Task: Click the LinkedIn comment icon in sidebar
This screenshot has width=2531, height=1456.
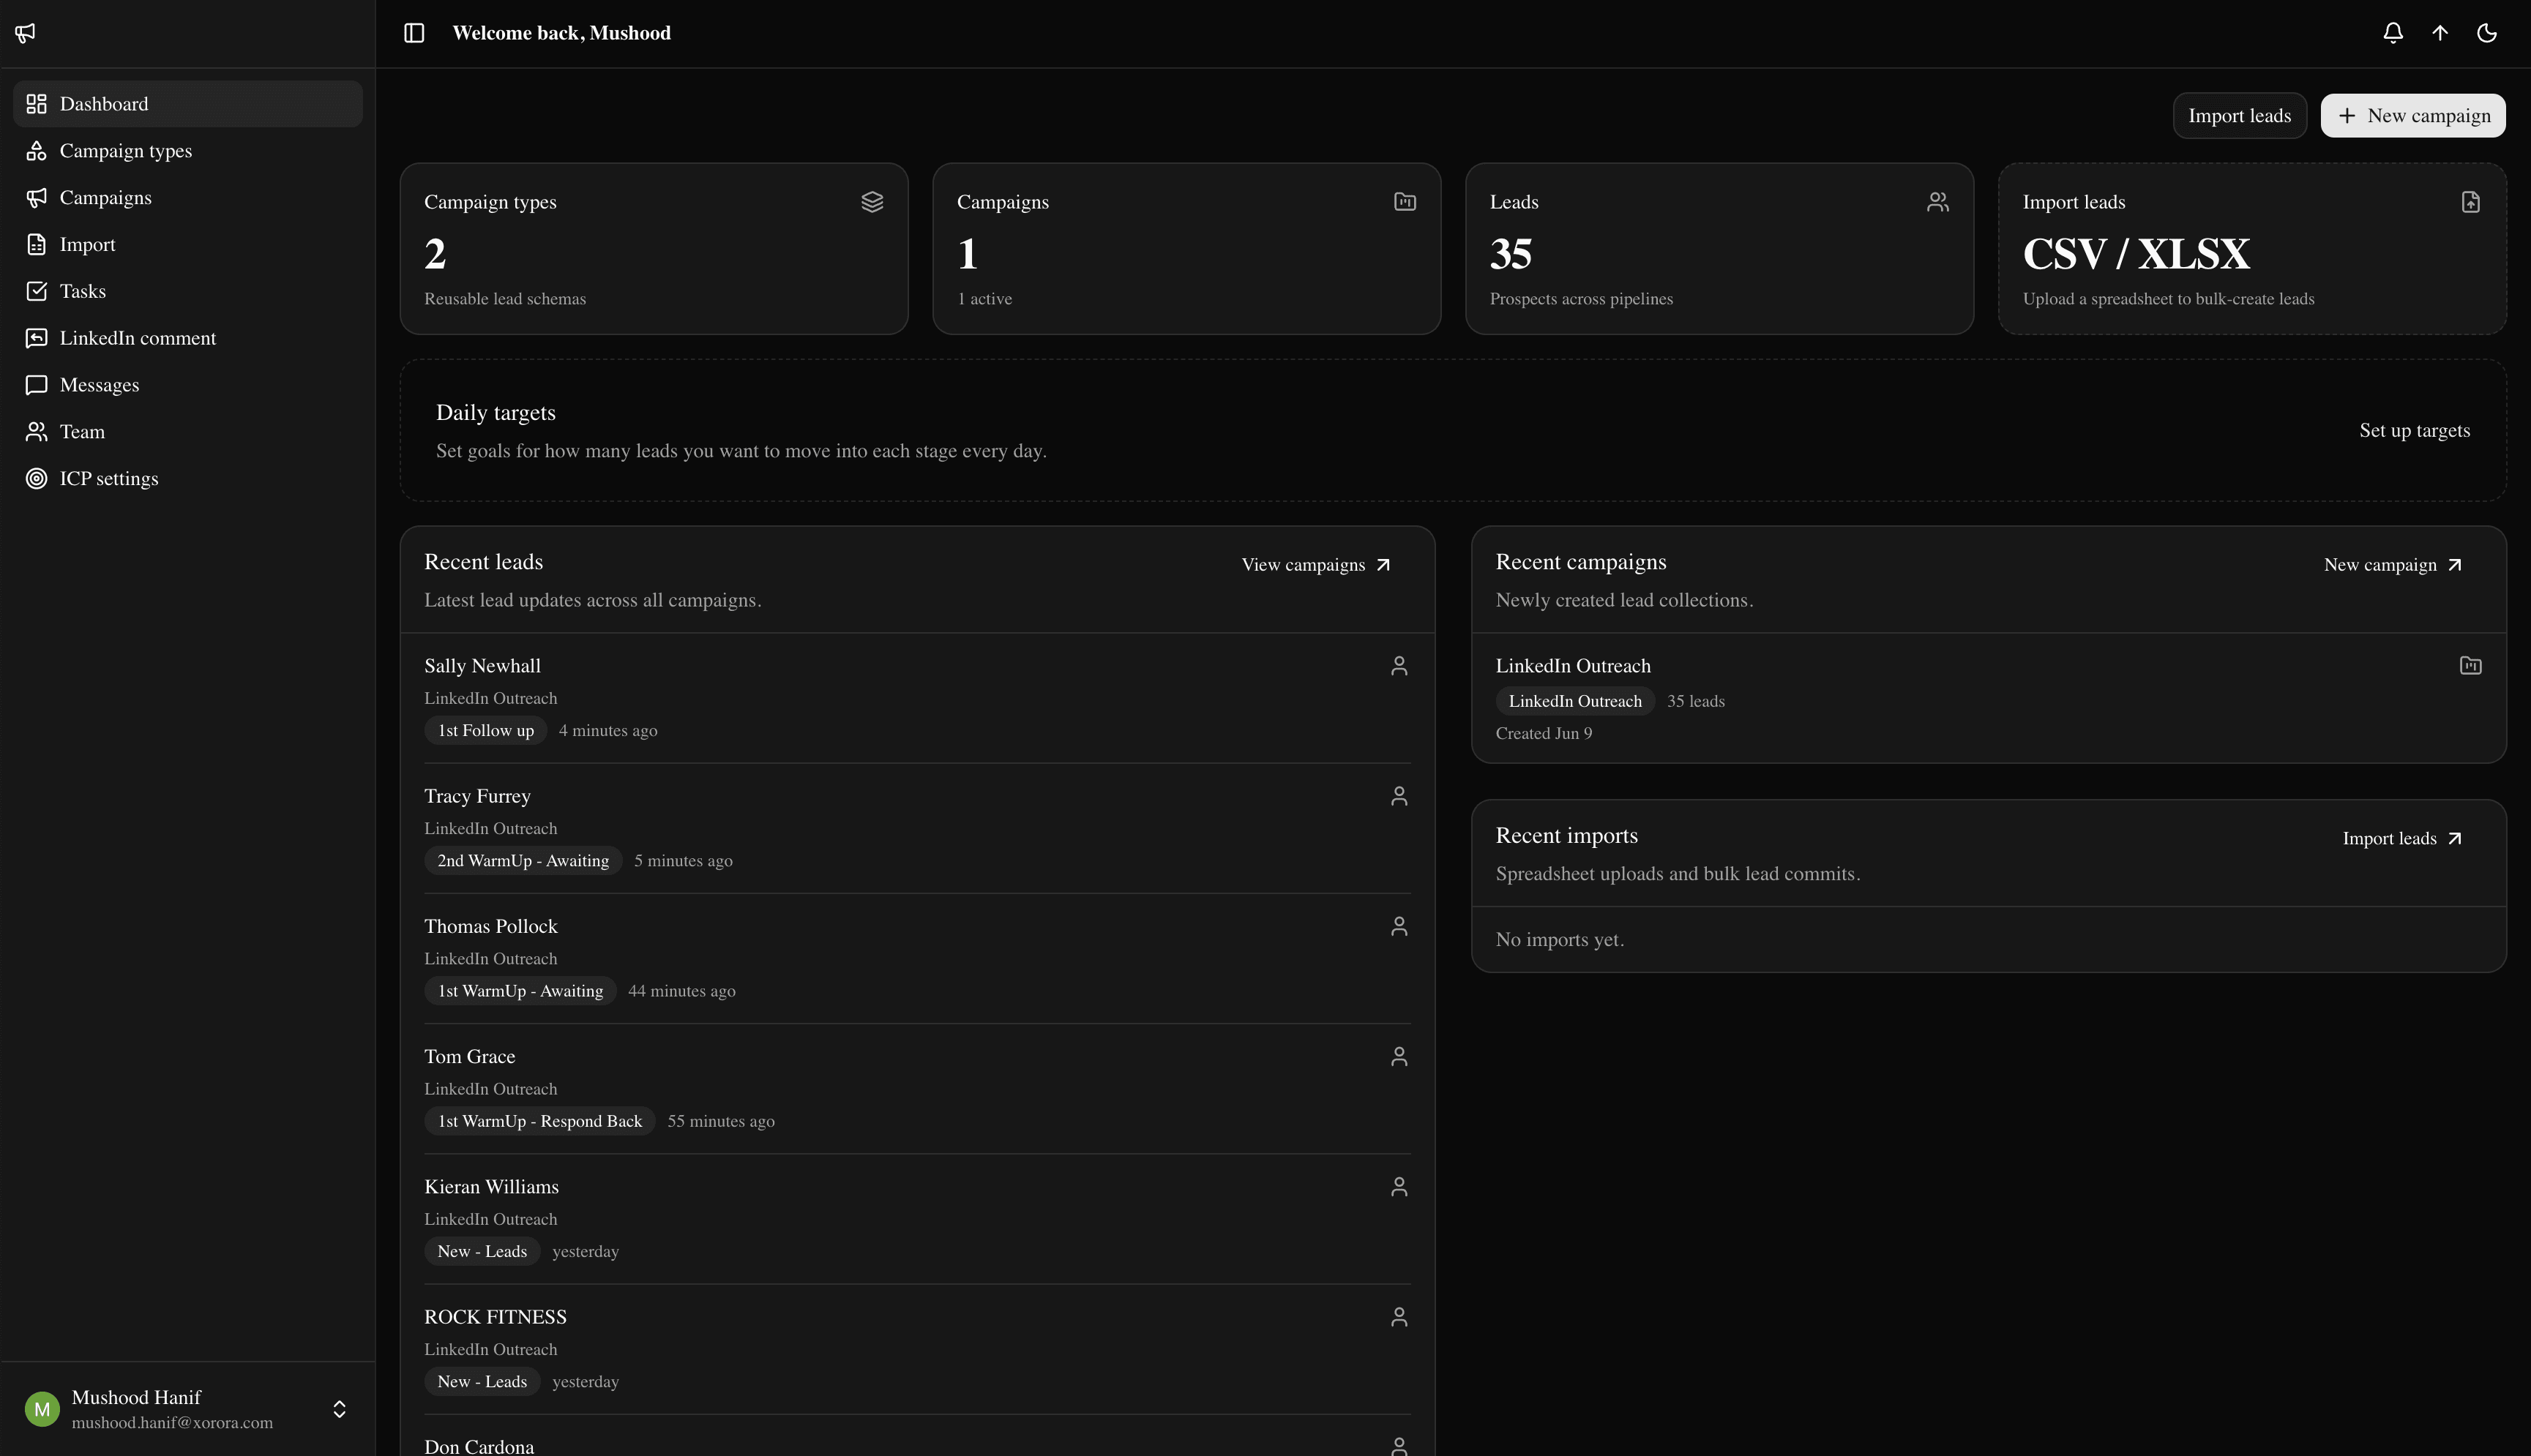Action: click(37, 338)
